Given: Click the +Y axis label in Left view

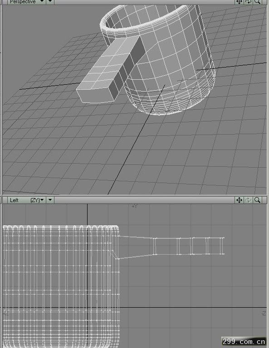Looking at the screenshot, I should [134, 206].
